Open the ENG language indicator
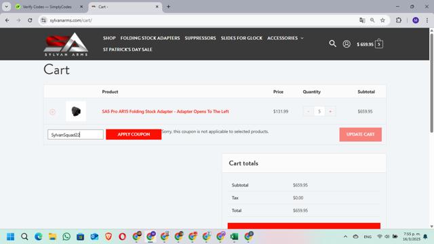Screen dimensions: 434x244 point(368,237)
